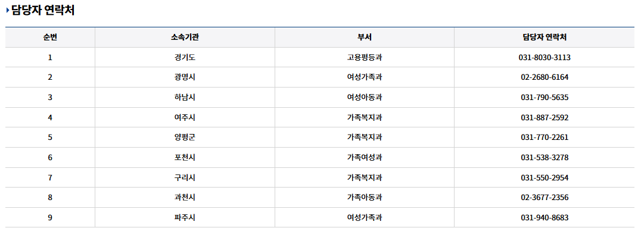Click 가족복지과 in the 구리시 row

(364, 177)
